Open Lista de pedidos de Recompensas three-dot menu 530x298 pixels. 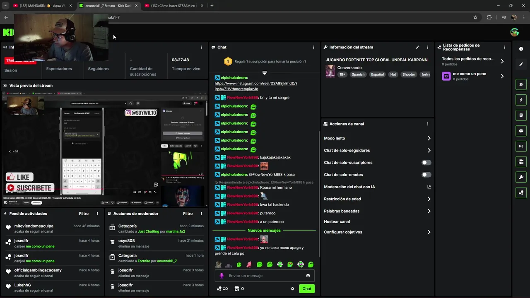504,47
